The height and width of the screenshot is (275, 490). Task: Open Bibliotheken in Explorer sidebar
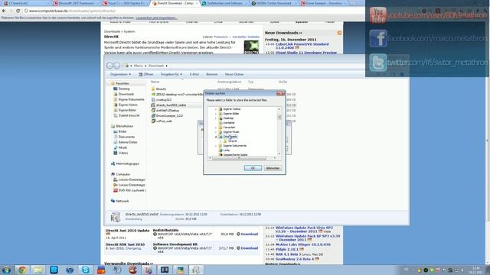point(122,126)
